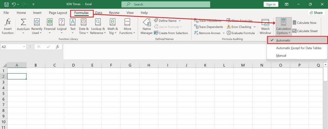Viewport: 328px width, 129px height.
Task: Switch to the View tab
Action: pyautogui.click(x=130, y=13)
